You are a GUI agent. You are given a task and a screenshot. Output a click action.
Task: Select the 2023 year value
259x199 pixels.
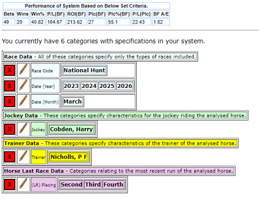pos(71,86)
